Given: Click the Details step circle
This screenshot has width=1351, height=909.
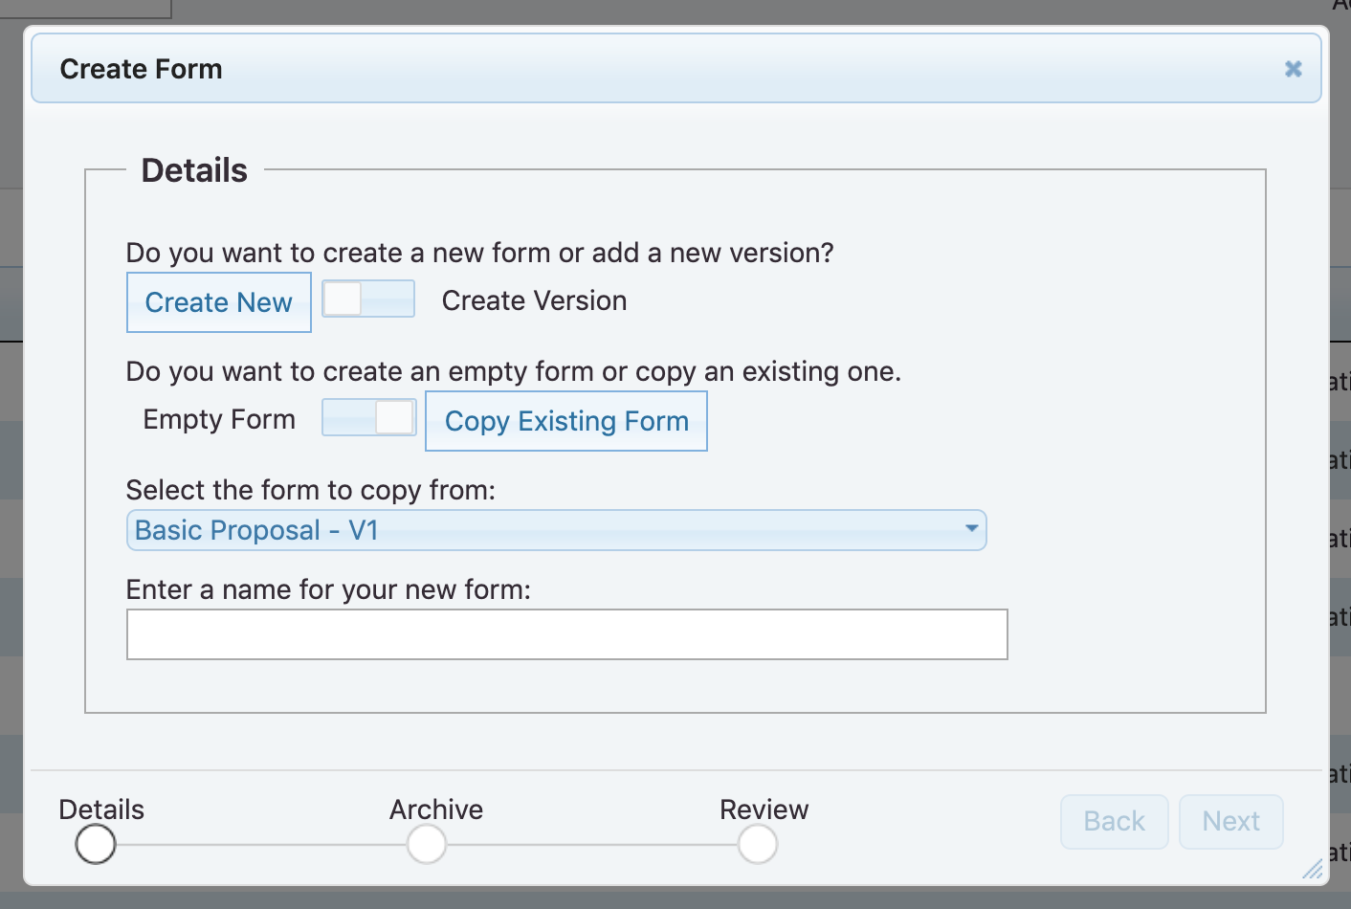Looking at the screenshot, I should [x=96, y=844].
